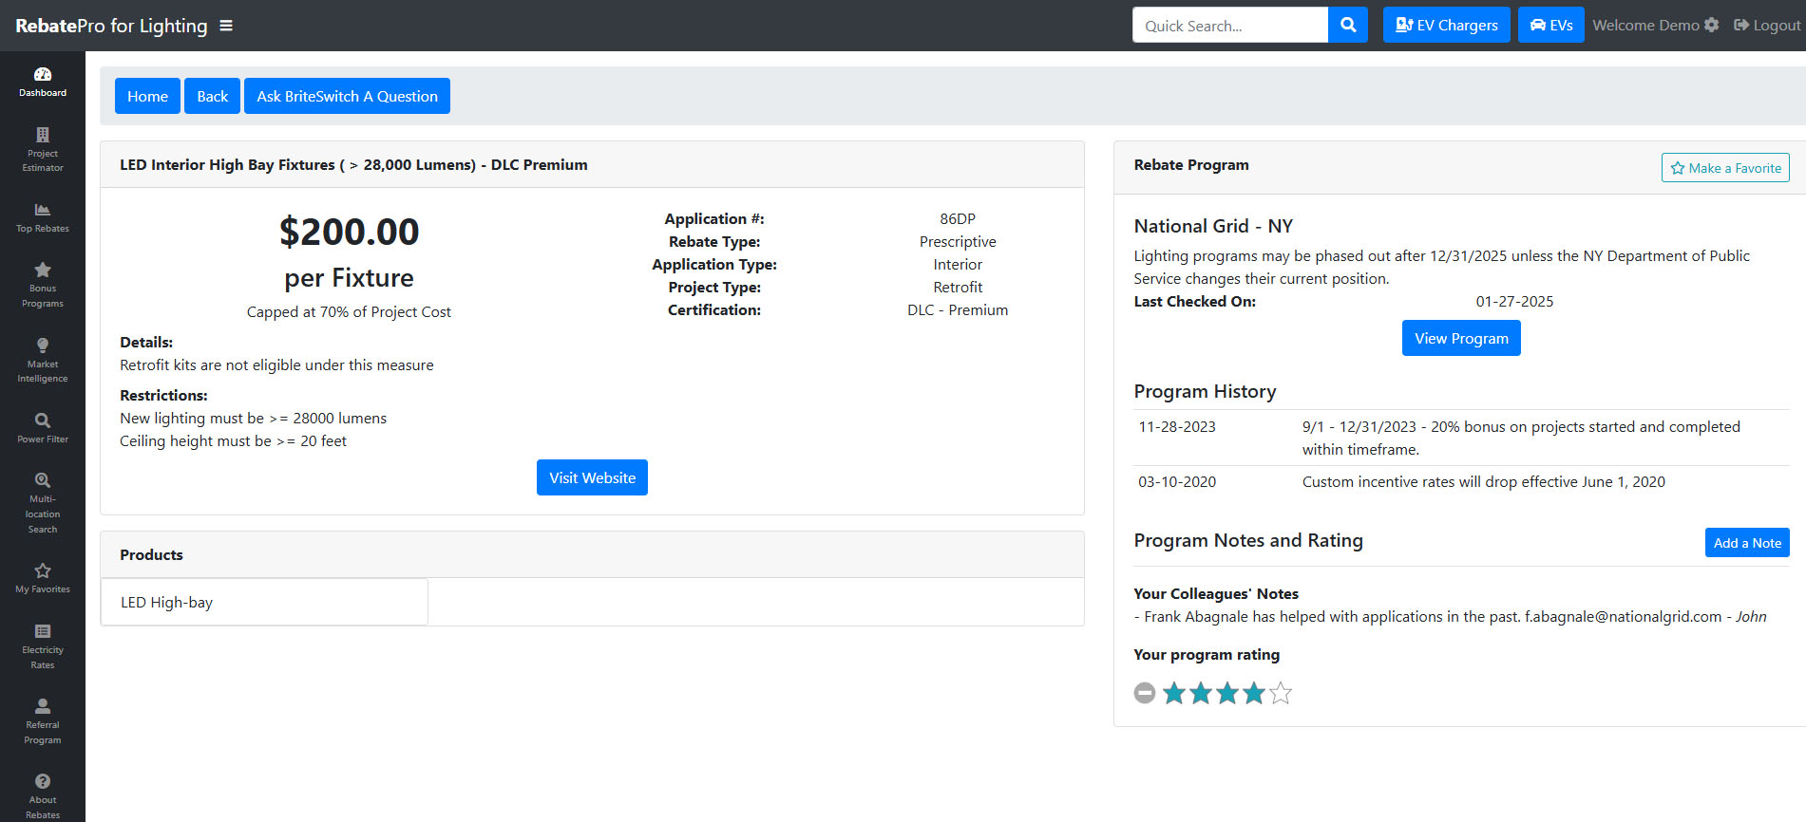
Task: Click the $200.00 rebate amount
Action: click(x=349, y=232)
